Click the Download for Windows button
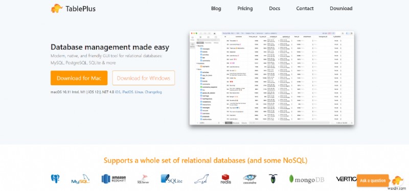Image resolution: width=409 pixels, height=191 pixels. (x=144, y=78)
